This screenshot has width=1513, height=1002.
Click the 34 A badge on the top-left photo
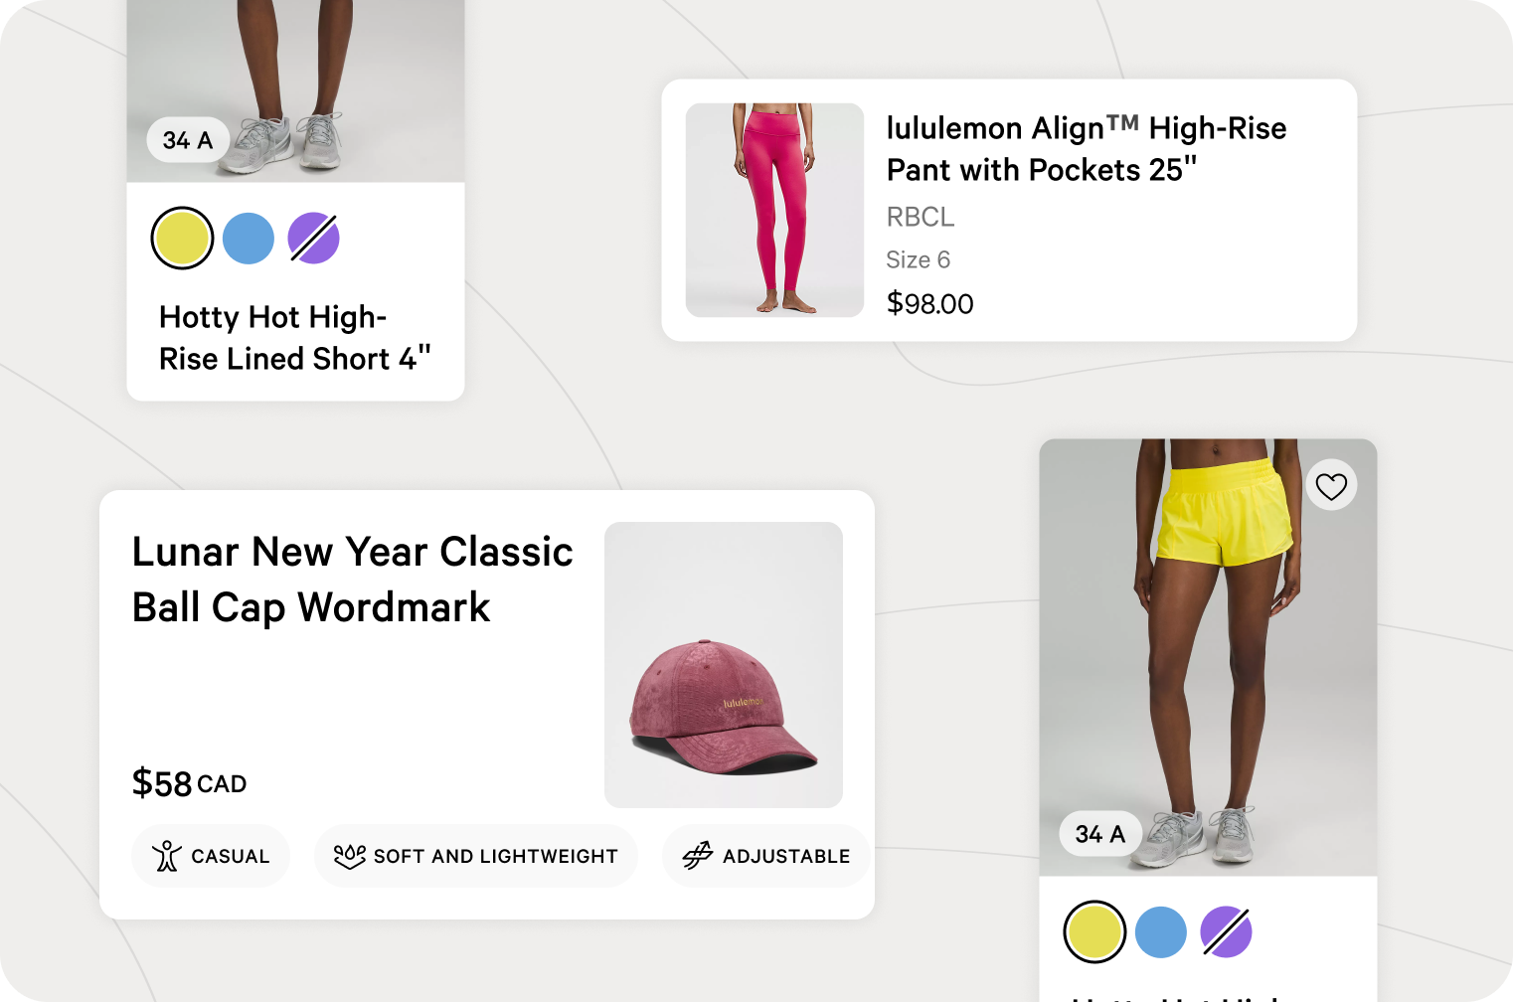[x=188, y=140]
